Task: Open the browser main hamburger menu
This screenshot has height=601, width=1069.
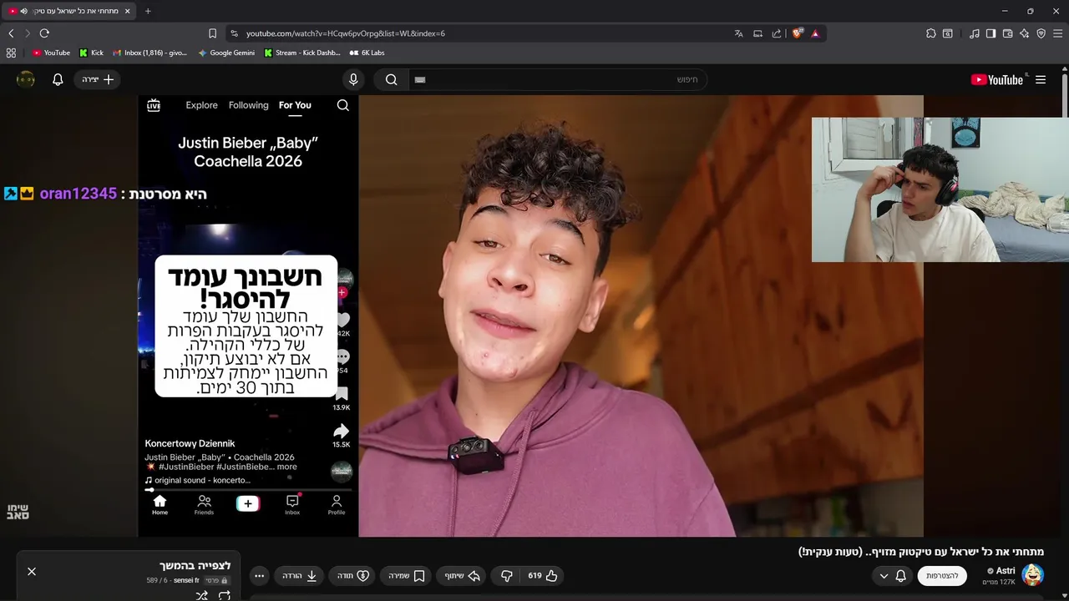Action: tap(1057, 33)
